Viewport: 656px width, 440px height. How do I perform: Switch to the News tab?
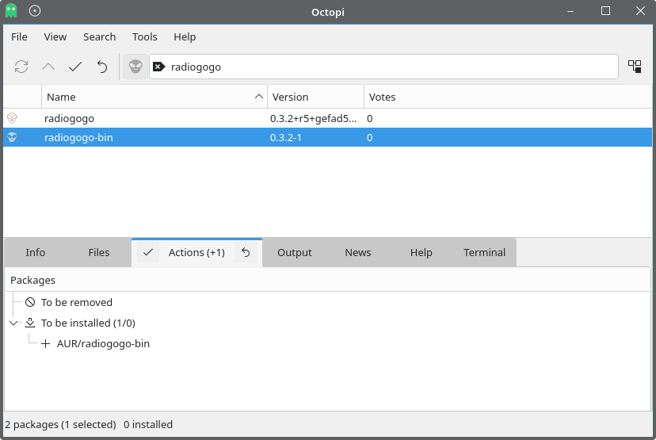tap(357, 252)
